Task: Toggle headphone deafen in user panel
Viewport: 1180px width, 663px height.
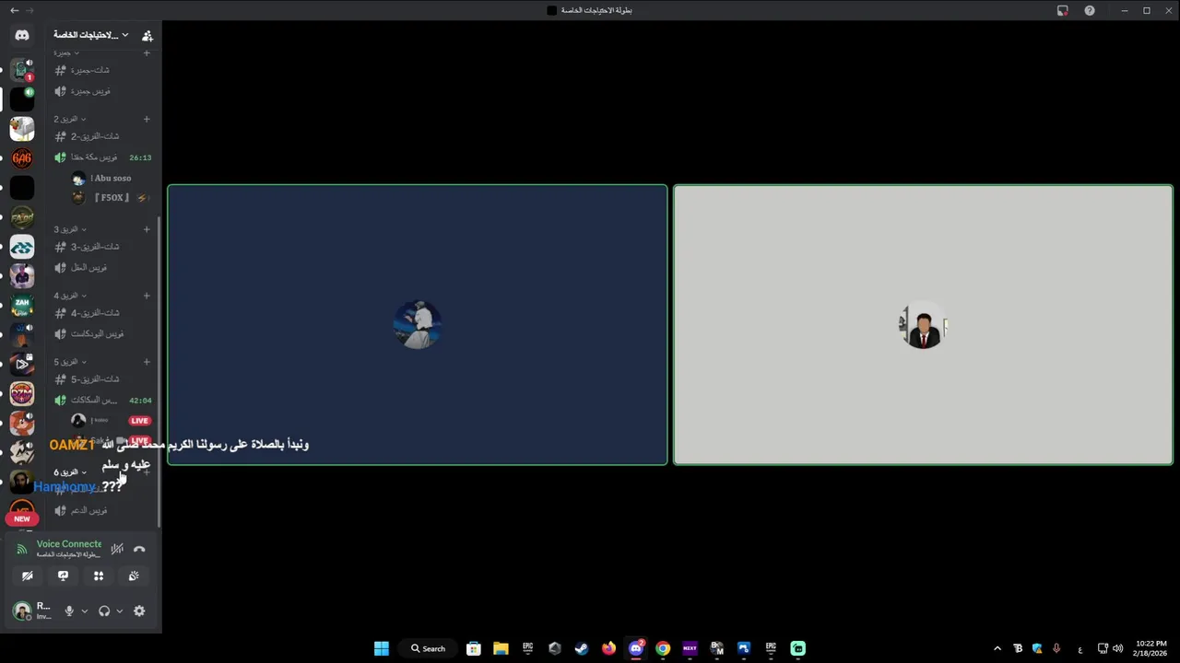Action: 104,611
